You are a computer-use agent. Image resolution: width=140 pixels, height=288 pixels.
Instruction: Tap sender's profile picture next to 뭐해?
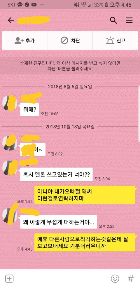[10, 103]
